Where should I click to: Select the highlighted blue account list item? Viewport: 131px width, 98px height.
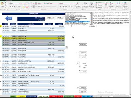[x=78, y=22]
